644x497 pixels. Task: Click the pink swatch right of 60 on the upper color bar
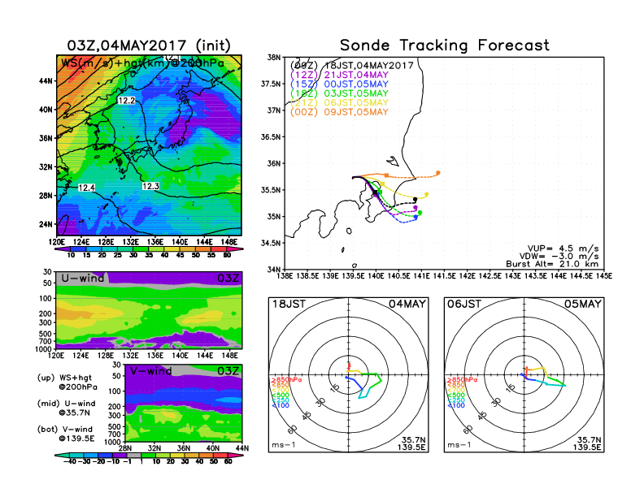coord(235,249)
